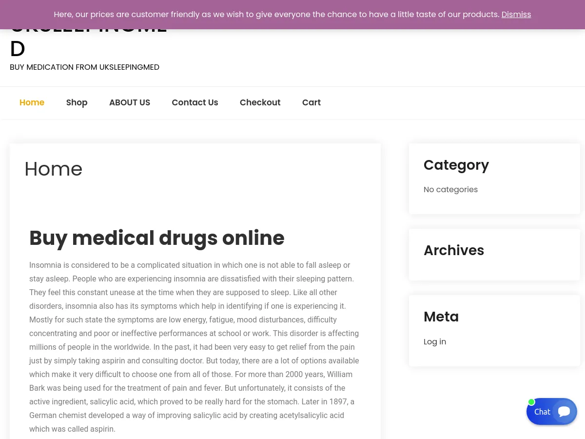Click the green online status dot on chat widget
The image size is (585, 439).
(x=531, y=402)
